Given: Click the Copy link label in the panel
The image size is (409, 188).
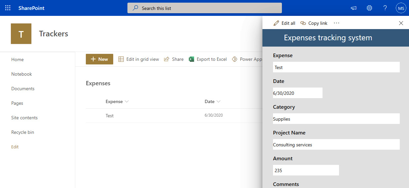Looking at the screenshot, I should pos(318,23).
